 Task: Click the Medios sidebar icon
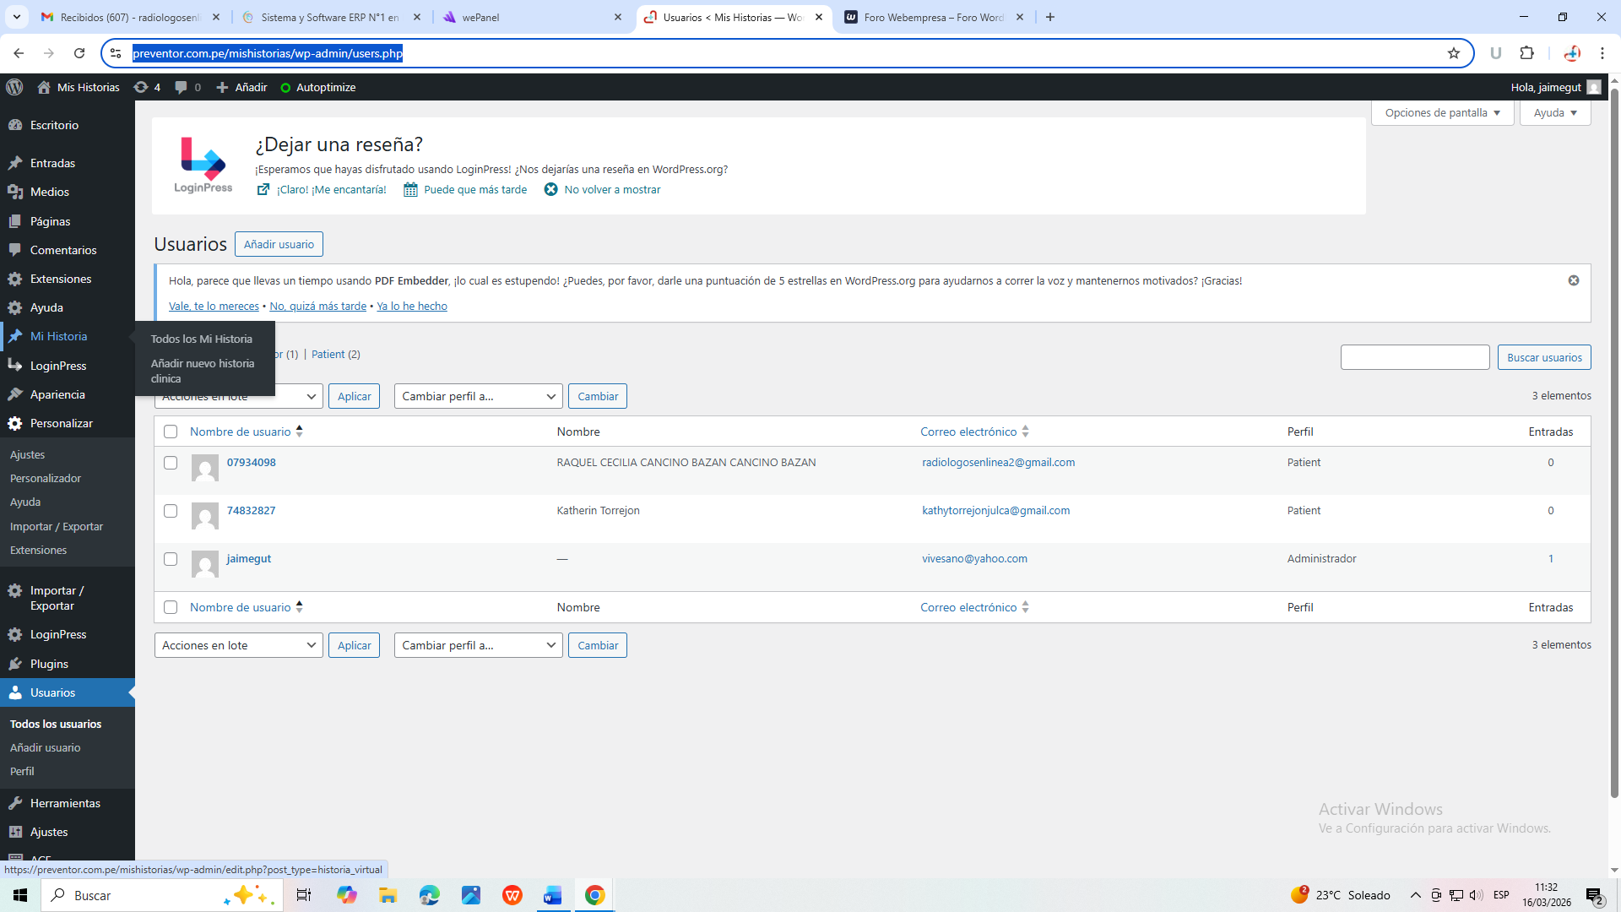click(x=15, y=192)
